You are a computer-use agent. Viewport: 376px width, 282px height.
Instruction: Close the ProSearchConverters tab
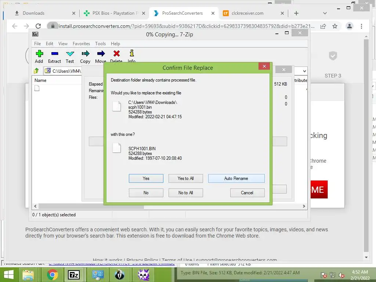point(213,14)
